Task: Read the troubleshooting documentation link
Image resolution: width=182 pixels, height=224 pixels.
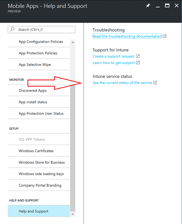Action: 127,36
